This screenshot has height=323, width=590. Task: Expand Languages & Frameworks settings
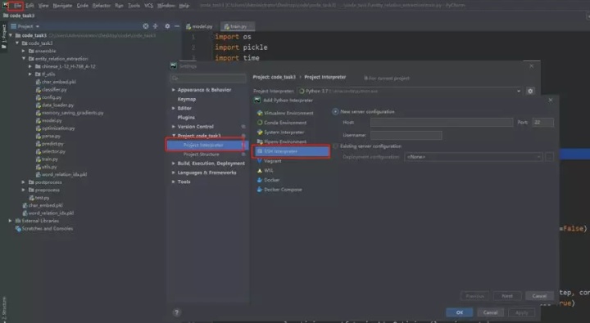(174, 173)
